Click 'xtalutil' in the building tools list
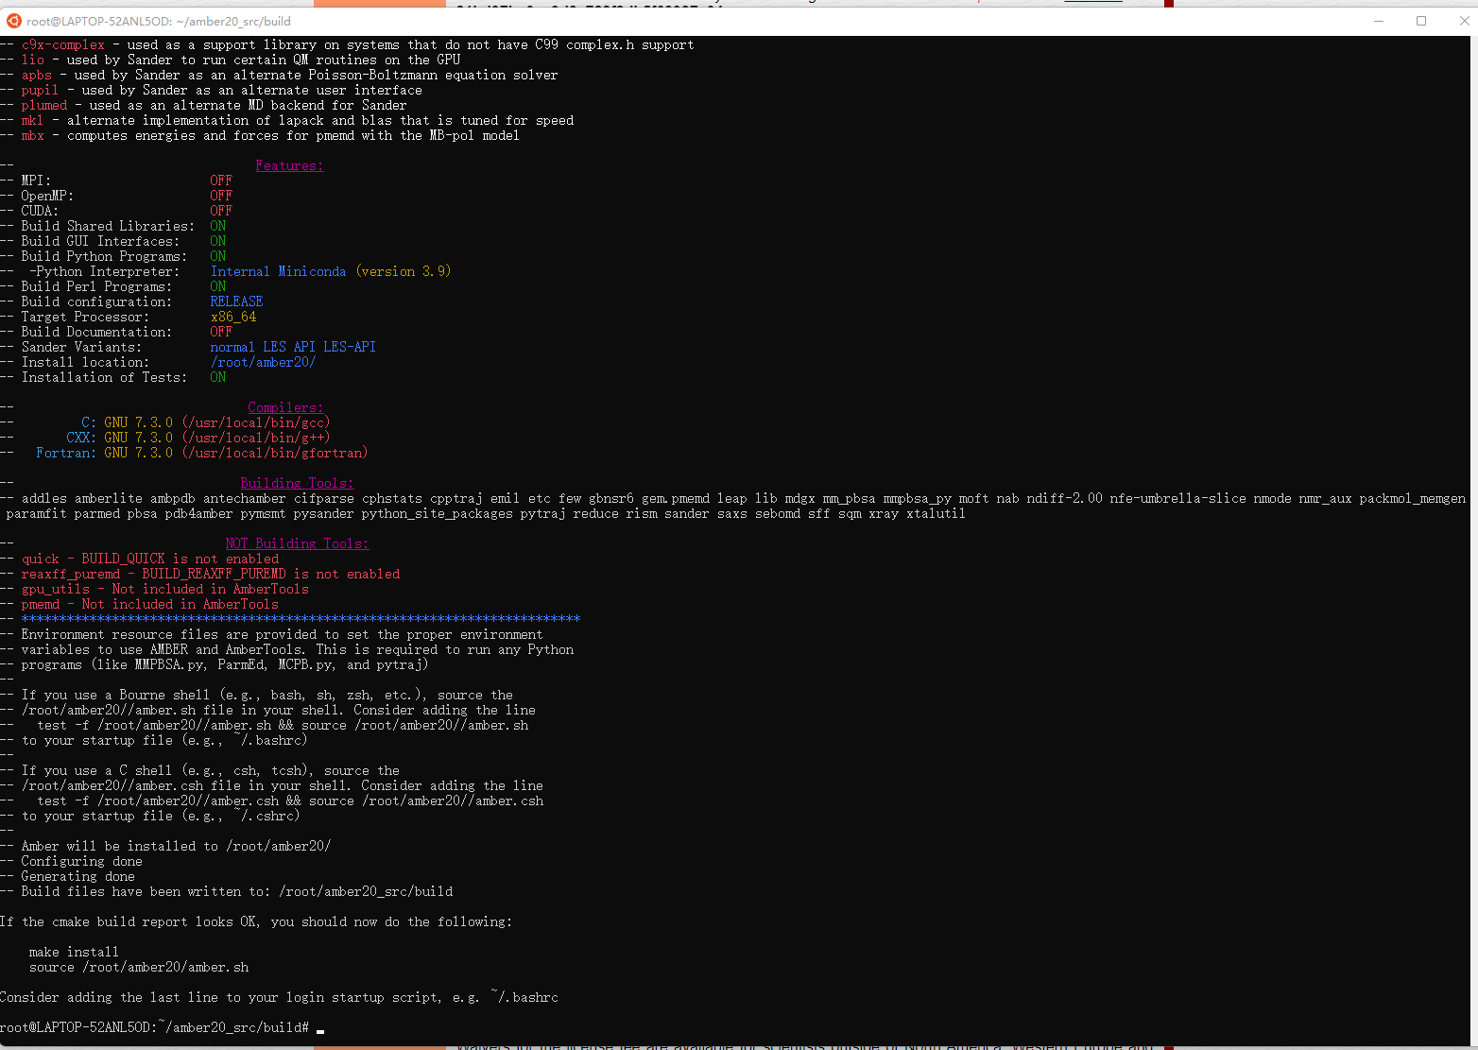 click(936, 513)
